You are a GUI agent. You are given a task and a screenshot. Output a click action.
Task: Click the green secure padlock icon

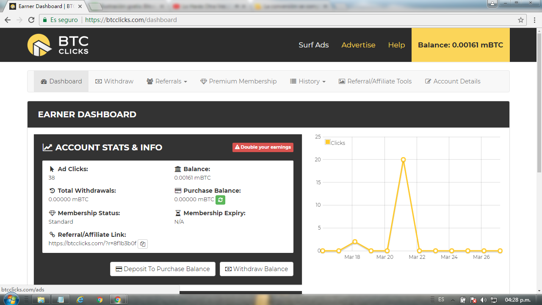point(45,20)
